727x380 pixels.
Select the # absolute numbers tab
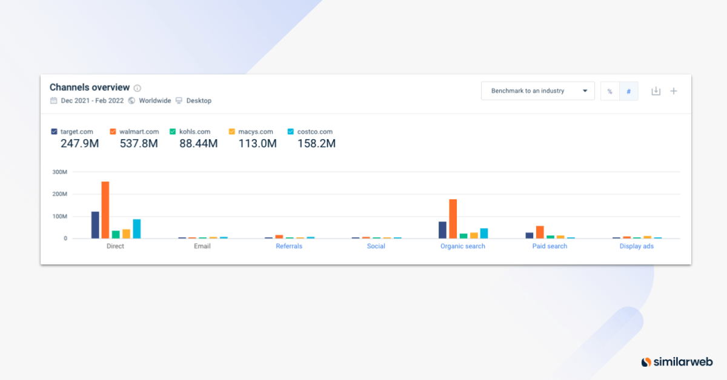pos(629,91)
